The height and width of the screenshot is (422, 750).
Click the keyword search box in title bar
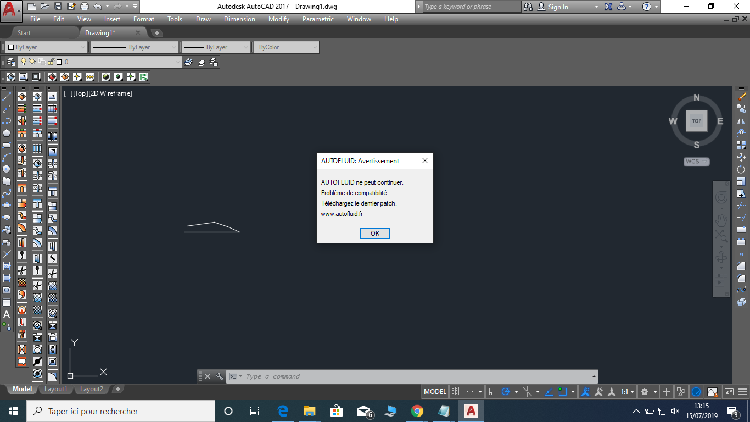tap(472, 7)
